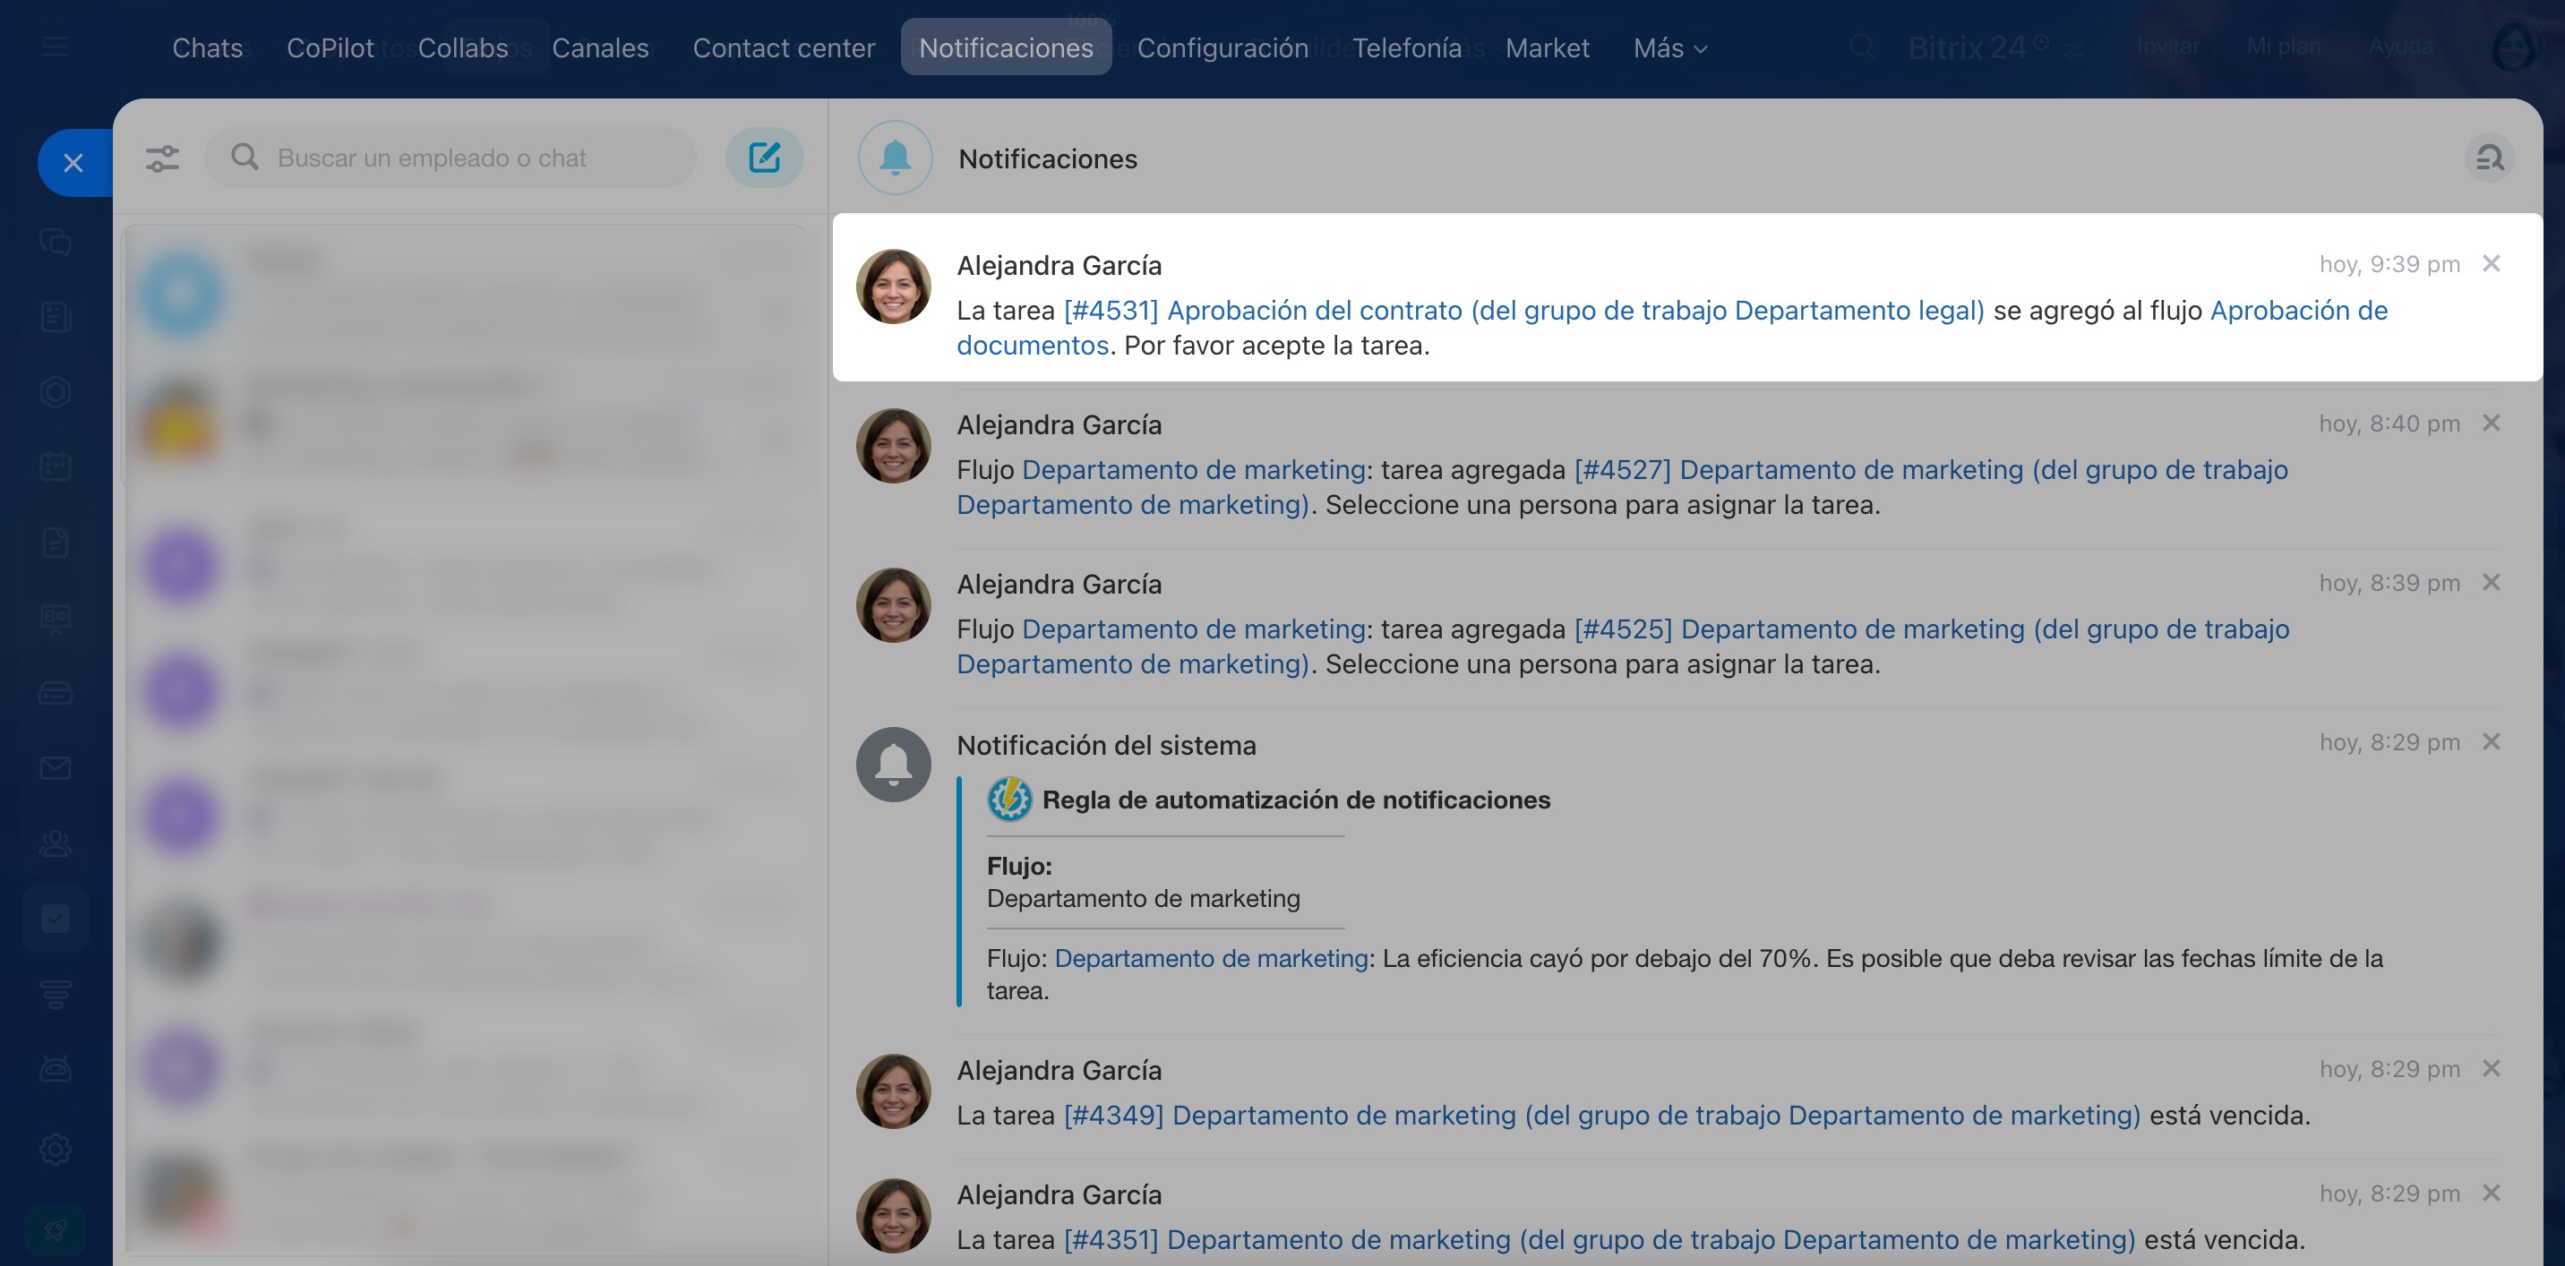
Task: Click Mi plan button in top bar
Action: [2283, 46]
